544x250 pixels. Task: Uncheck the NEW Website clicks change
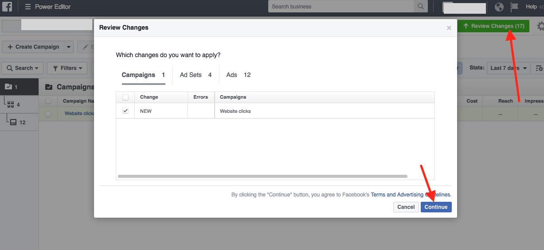pos(125,111)
